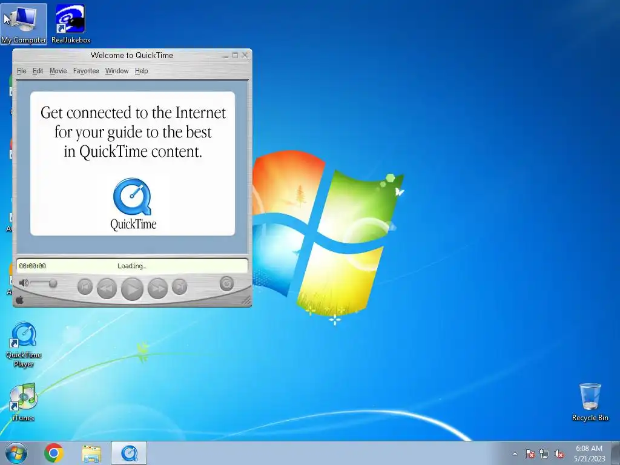Open network status tray icon
The image size is (620, 465).
[x=544, y=453]
